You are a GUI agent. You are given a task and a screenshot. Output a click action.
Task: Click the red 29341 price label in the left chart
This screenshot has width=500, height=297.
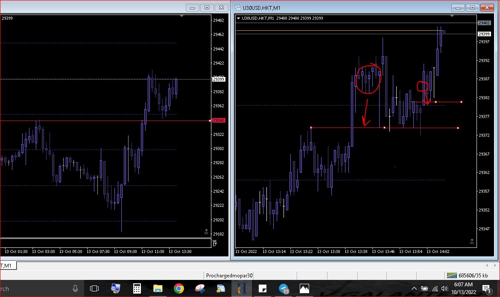click(219, 120)
